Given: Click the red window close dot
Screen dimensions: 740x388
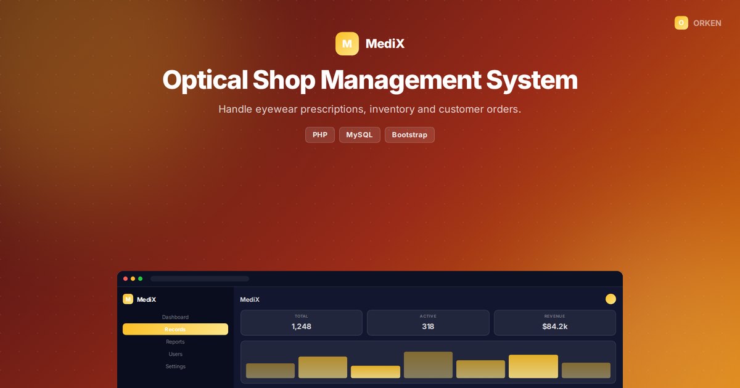Looking at the screenshot, I should coord(126,279).
